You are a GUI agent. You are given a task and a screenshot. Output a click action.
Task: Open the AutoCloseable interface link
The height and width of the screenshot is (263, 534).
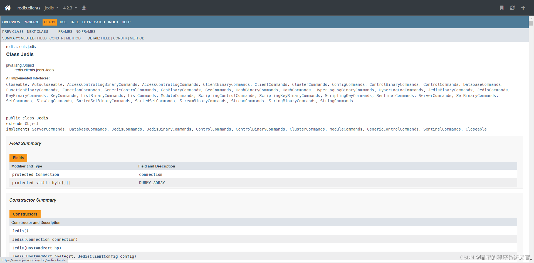[47, 85]
